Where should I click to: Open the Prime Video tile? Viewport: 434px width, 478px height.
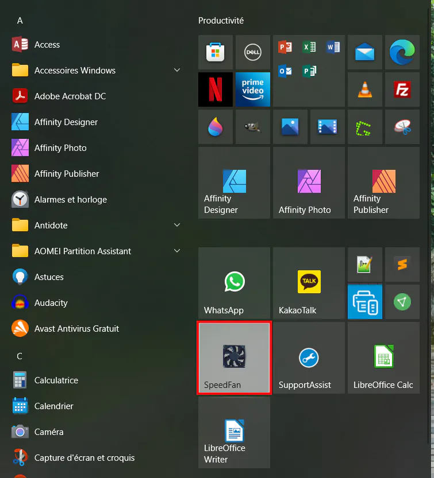(x=252, y=90)
